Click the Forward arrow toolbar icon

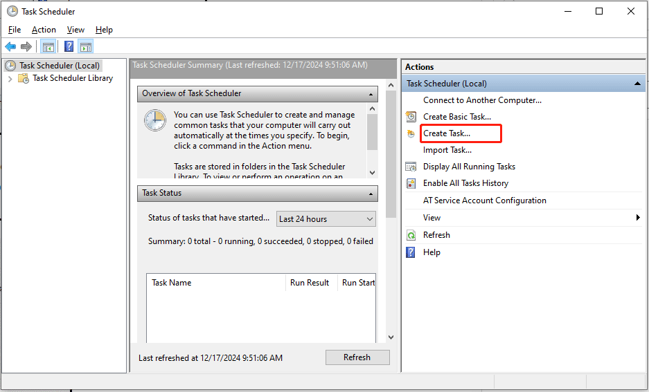pyautogui.click(x=26, y=47)
